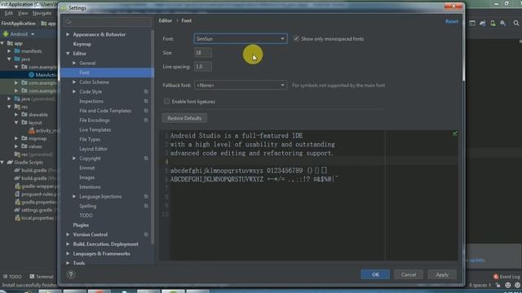This screenshot has height=293, width=522.
Task: Click the Terminal tool window icon
Action: pos(32,277)
